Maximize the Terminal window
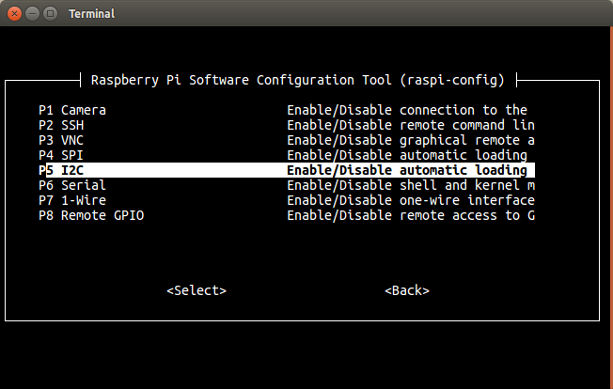This screenshot has height=389, width=613. [x=51, y=14]
